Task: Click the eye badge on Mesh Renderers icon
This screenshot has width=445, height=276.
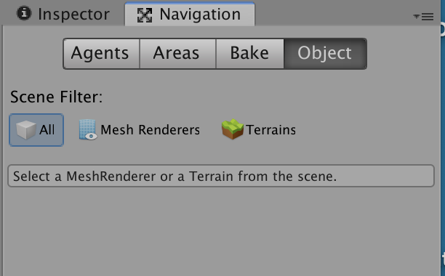Action: (x=91, y=137)
